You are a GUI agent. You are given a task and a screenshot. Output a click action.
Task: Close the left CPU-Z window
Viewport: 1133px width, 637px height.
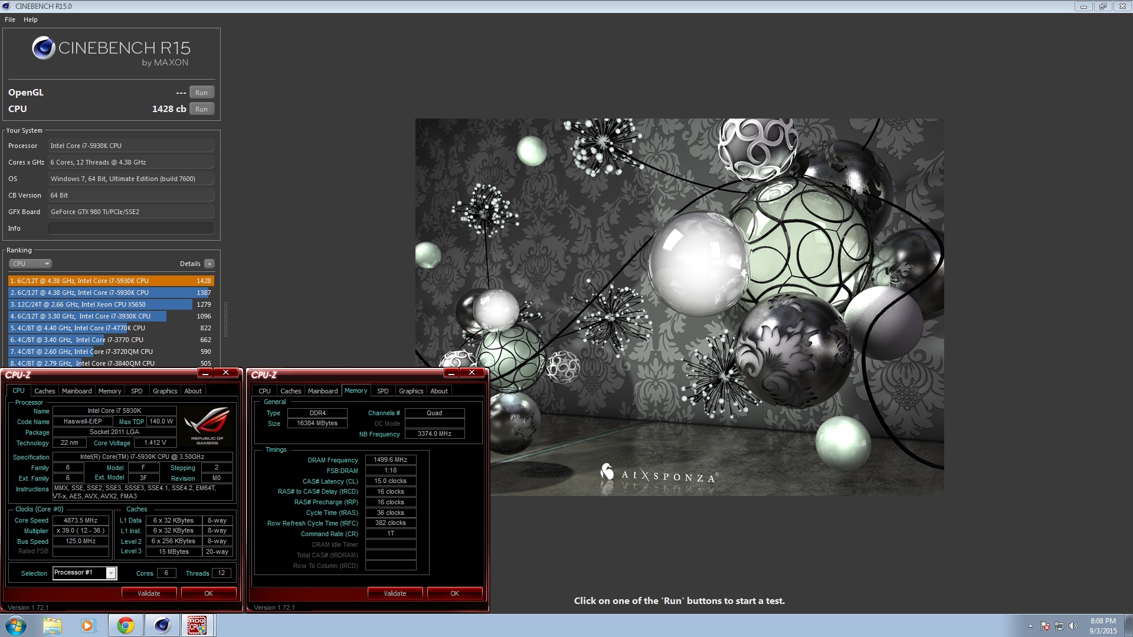[x=225, y=373]
